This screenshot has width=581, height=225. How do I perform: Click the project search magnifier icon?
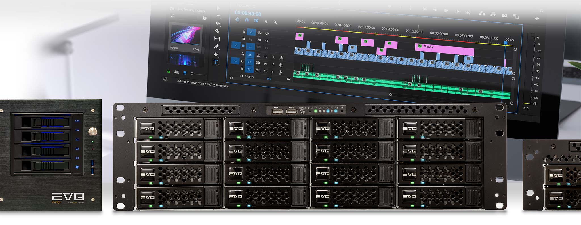pyautogui.click(x=172, y=16)
